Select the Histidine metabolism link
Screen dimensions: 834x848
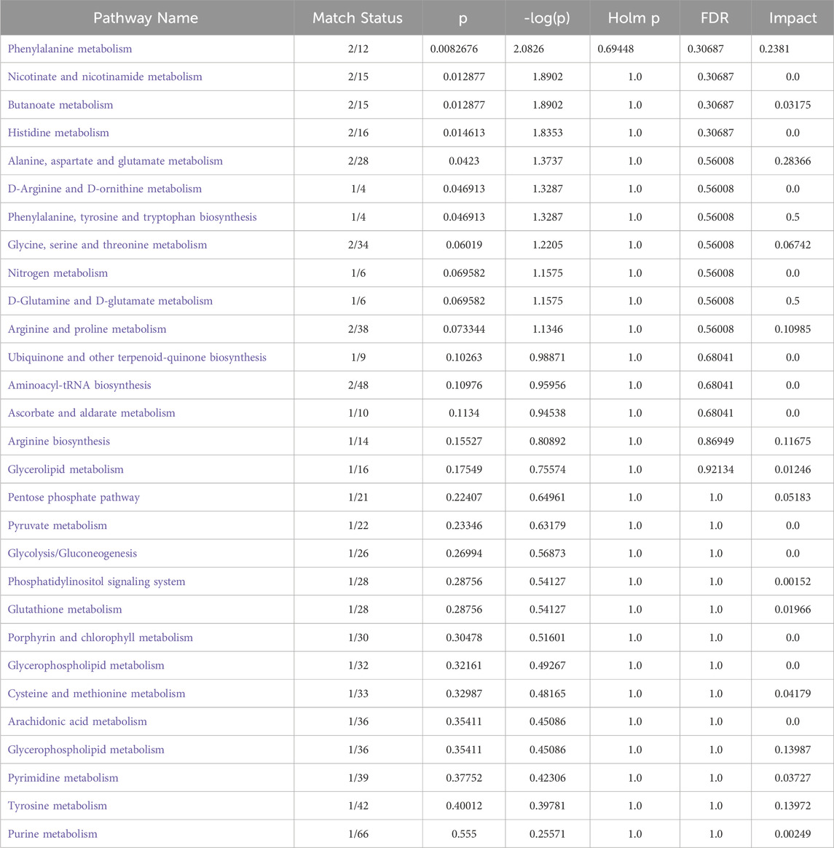click(58, 133)
